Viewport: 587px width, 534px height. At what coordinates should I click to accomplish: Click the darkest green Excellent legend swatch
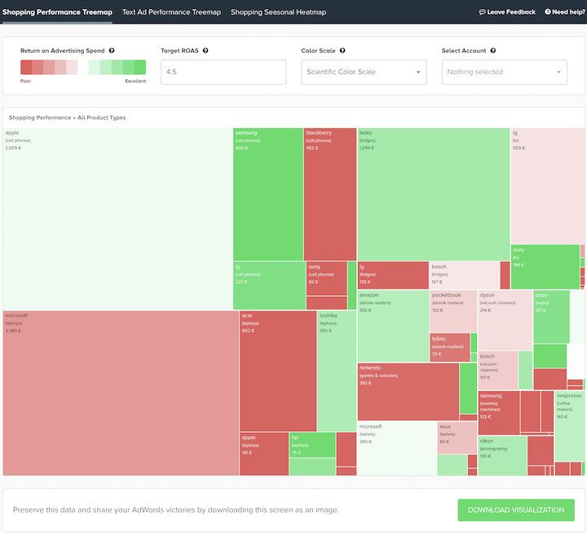tap(140, 68)
